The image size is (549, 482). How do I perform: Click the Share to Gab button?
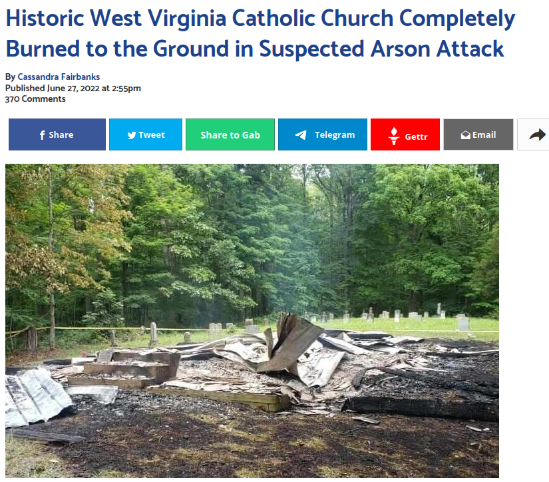pos(230,134)
